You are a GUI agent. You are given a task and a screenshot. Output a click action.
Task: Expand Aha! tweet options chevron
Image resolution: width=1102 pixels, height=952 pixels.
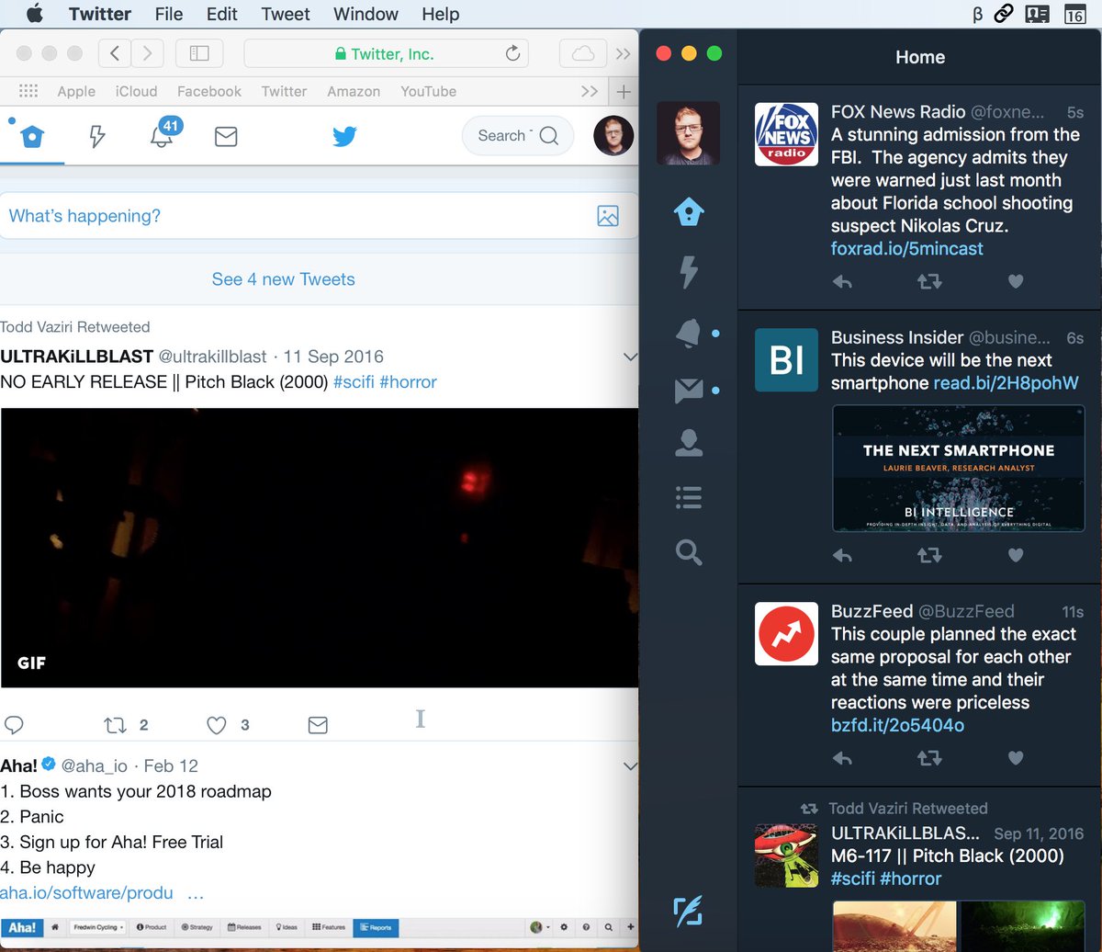pyautogui.click(x=630, y=765)
